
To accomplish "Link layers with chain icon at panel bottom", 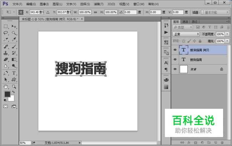I will (182, 142).
